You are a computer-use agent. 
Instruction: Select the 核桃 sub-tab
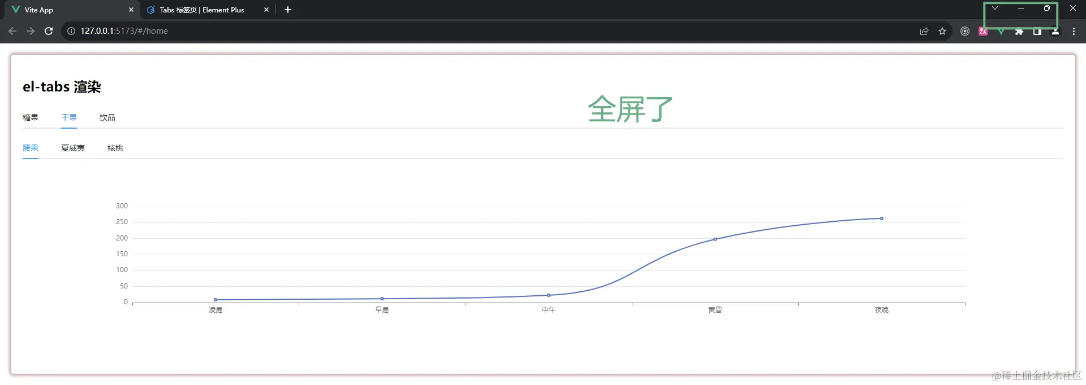pos(115,148)
